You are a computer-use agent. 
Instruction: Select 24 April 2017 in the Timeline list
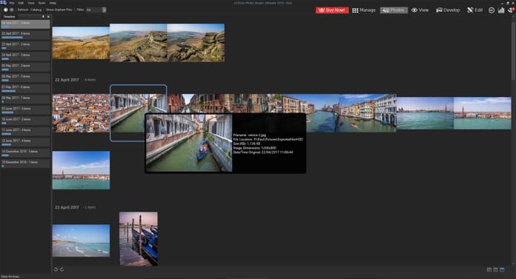[x=25, y=56]
